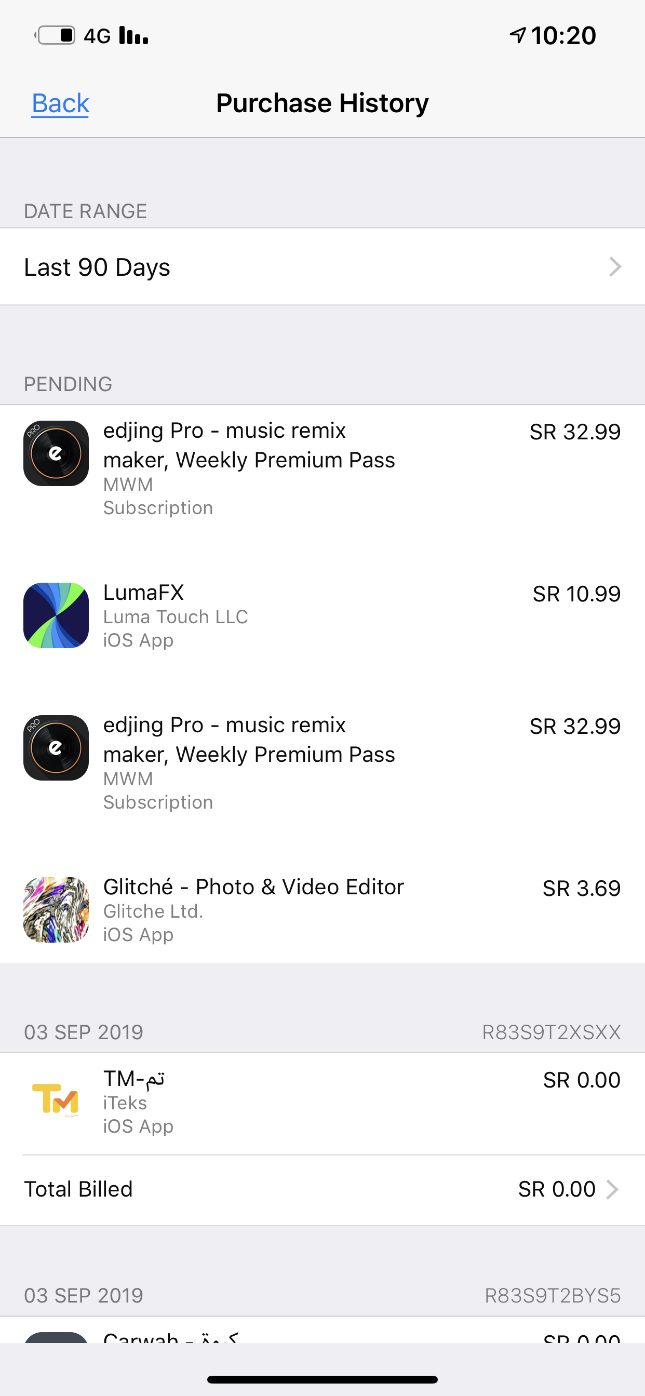645x1396 pixels.
Task: Tap the 4G signal strength bars
Action: point(133,35)
